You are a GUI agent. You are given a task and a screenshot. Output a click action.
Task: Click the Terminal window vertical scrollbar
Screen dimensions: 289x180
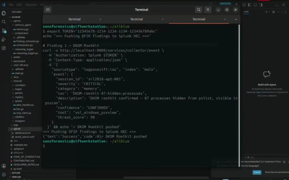pos(239,96)
